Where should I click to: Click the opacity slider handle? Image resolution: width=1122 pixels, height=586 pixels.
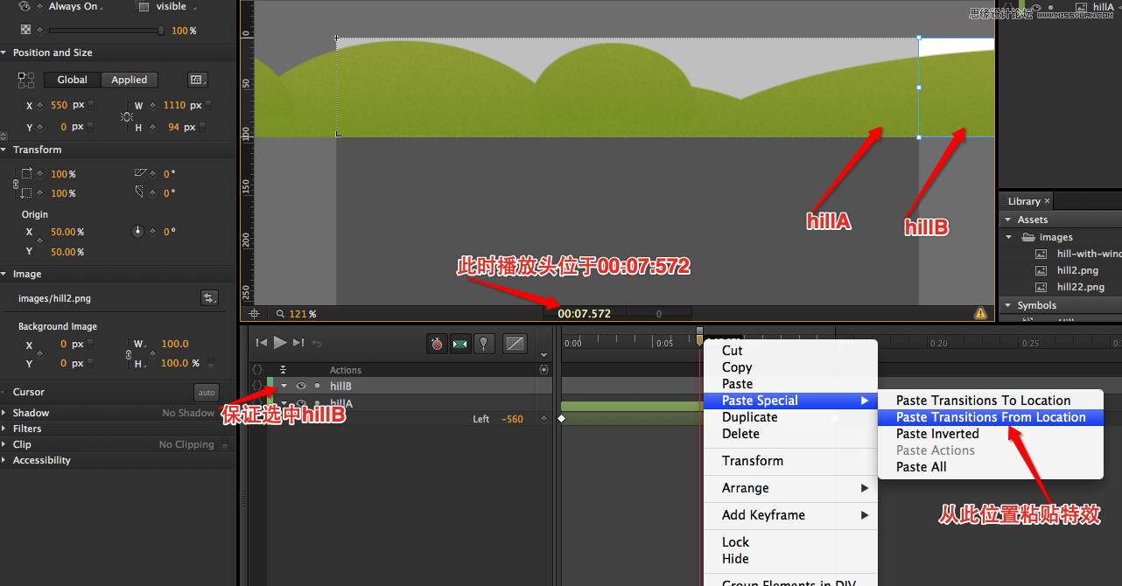coord(161,30)
